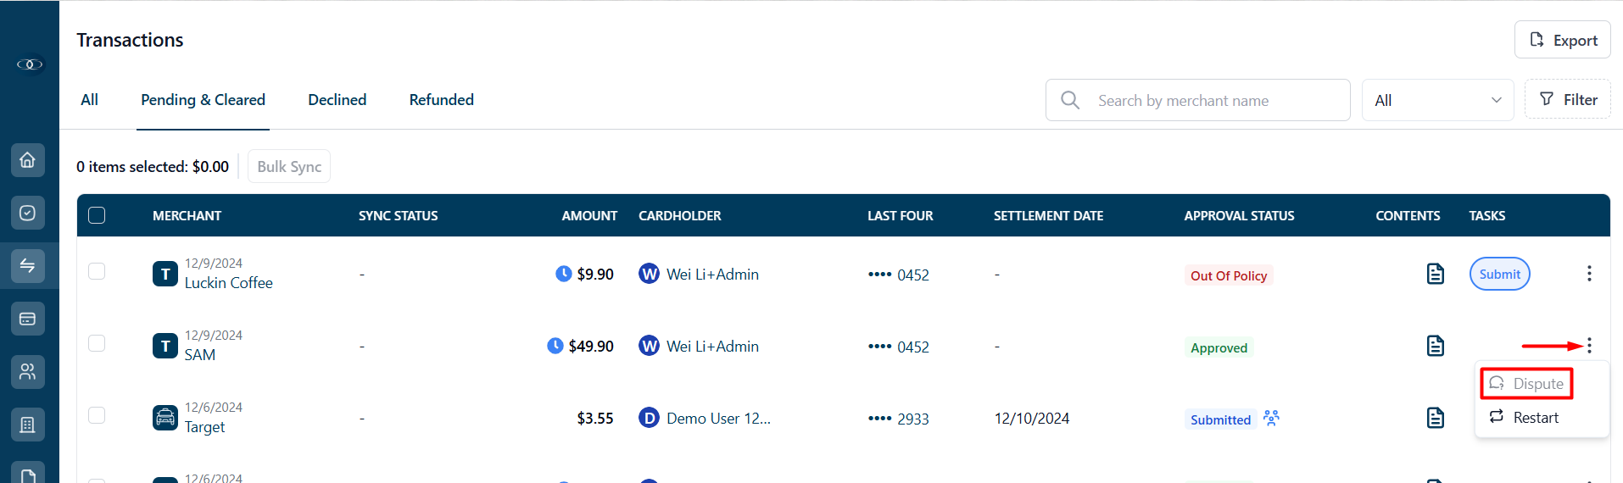Image resolution: width=1623 pixels, height=483 pixels.
Task: Submit the Luckin Coffee transaction
Action: [1499, 274]
